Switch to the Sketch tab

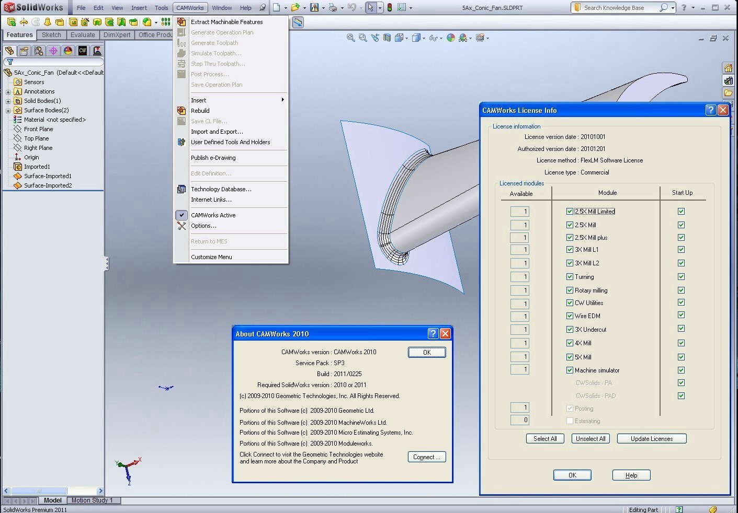[51, 35]
